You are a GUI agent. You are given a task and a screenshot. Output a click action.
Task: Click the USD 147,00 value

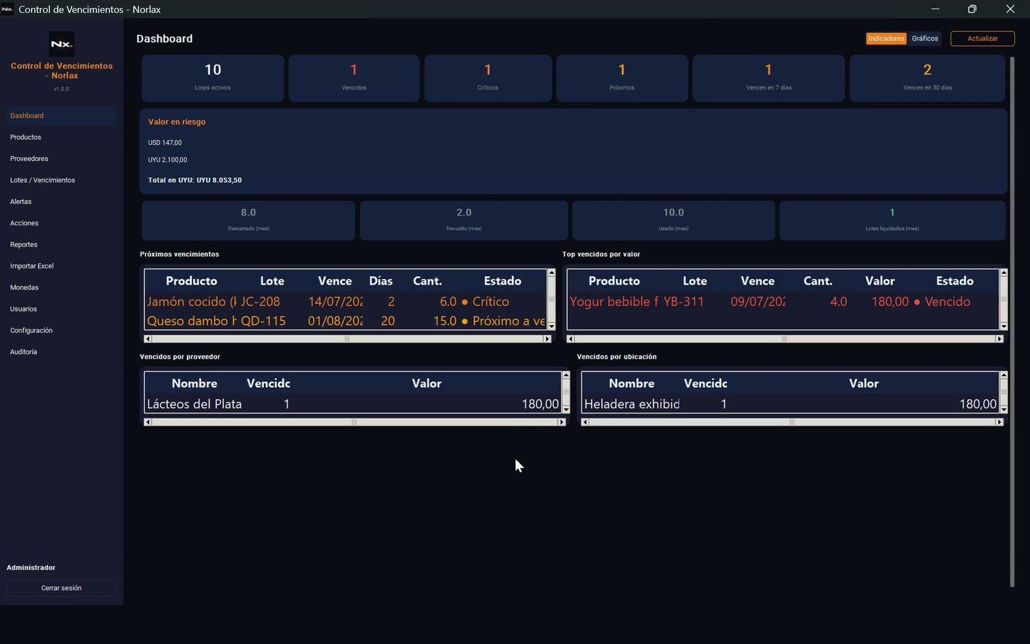[165, 143]
